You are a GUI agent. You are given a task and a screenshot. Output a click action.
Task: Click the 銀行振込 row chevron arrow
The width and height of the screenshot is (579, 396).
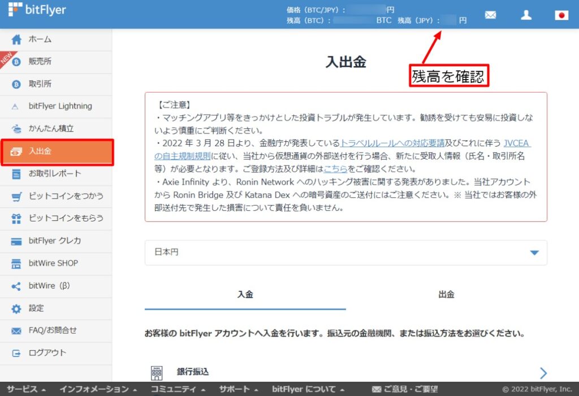point(543,373)
